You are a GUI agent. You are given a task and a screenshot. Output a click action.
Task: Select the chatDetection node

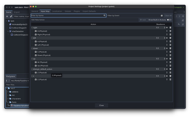pyautogui.click(x=18, y=31)
